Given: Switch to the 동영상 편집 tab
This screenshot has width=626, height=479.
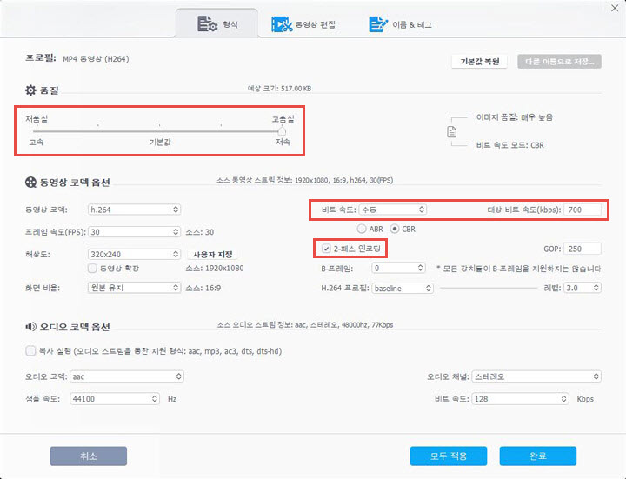Looking at the screenshot, I should pyautogui.click(x=303, y=24).
